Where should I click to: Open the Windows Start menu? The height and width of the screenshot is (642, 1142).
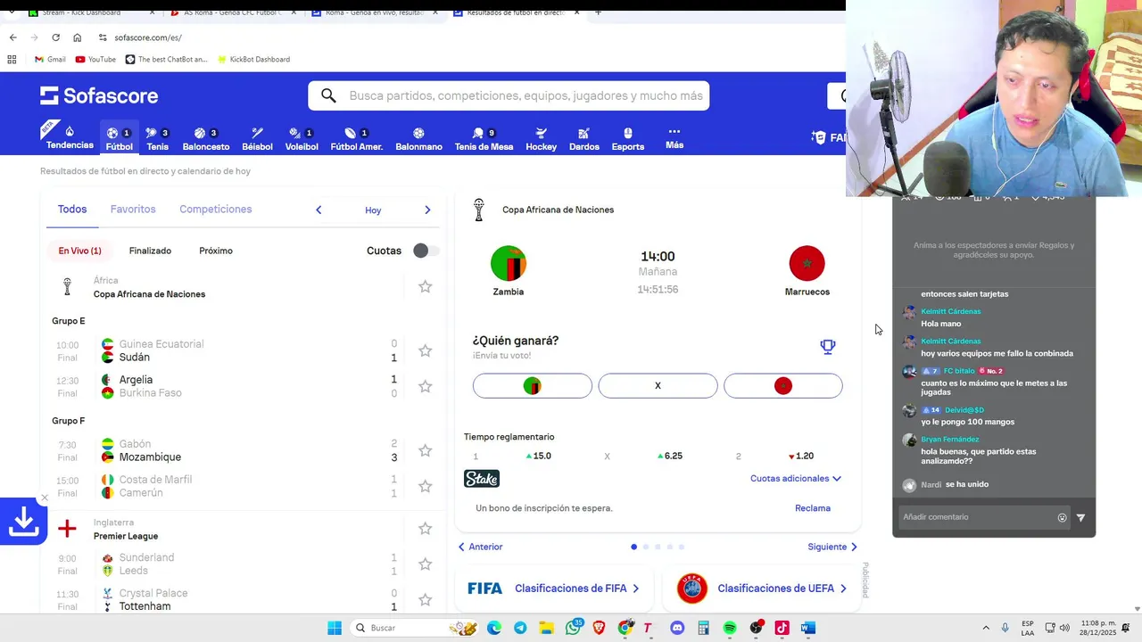point(335,628)
